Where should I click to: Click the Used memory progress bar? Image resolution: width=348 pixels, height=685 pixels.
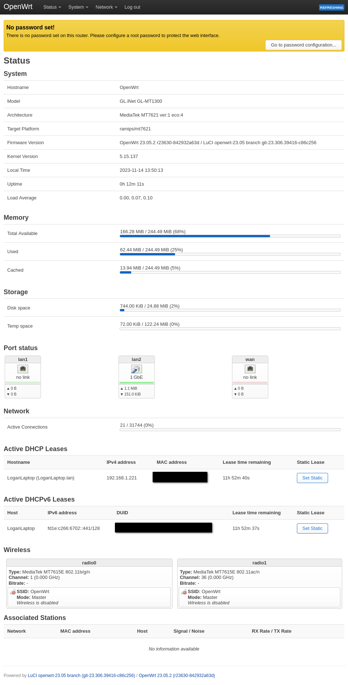(x=230, y=254)
